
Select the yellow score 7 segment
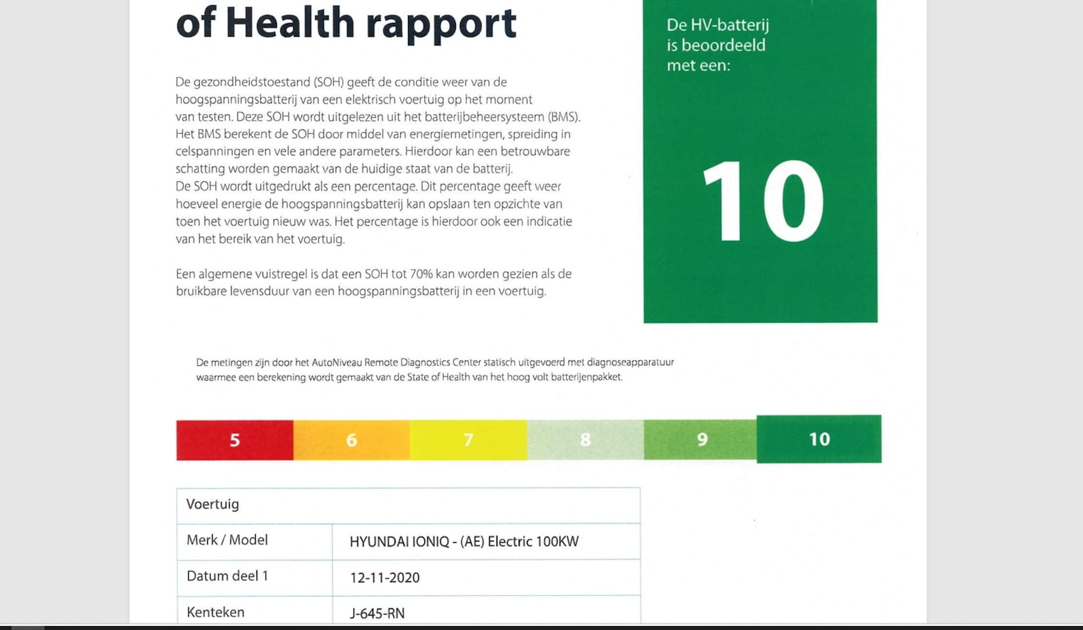pyautogui.click(x=468, y=440)
